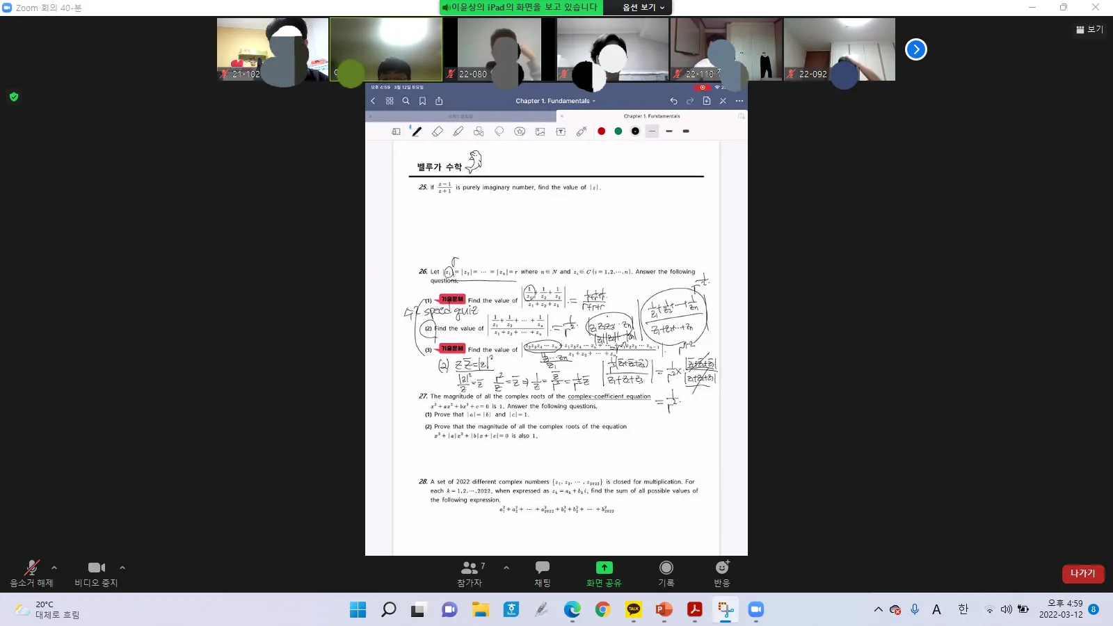
Task: Open the view options dropdown at top
Action: click(643, 8)
